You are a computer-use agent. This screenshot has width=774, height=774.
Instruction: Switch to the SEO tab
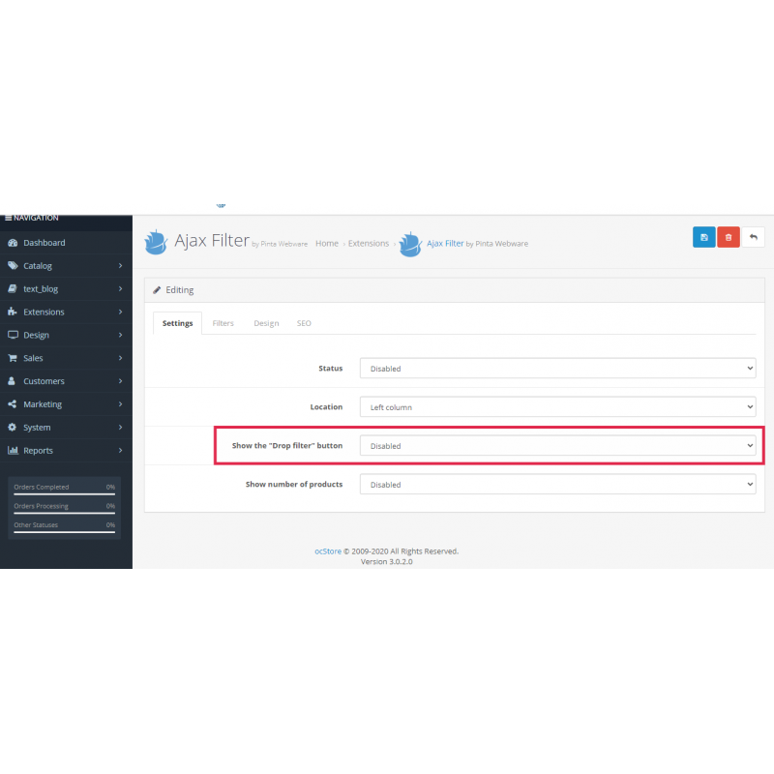pyautogui.click(x=304, y=323)
